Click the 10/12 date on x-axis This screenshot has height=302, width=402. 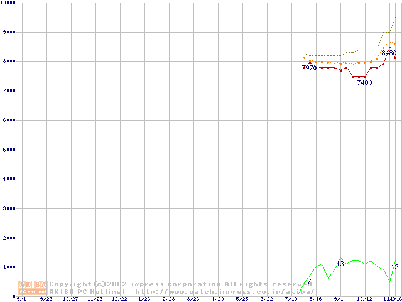point(364,299)
